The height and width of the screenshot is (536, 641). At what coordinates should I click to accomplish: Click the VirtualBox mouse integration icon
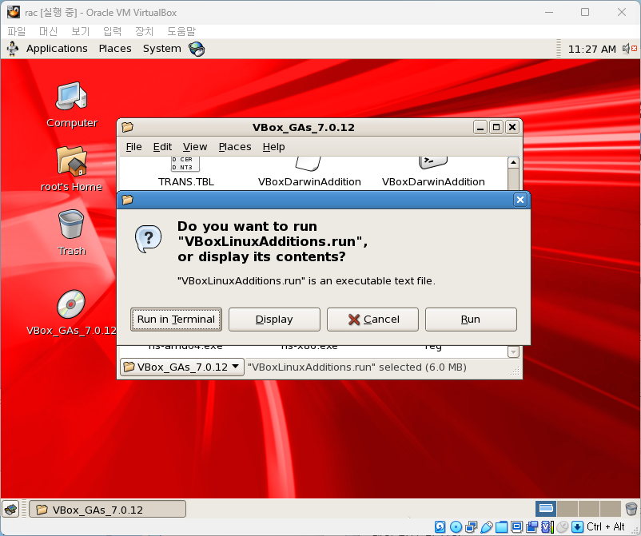[562, 527]
